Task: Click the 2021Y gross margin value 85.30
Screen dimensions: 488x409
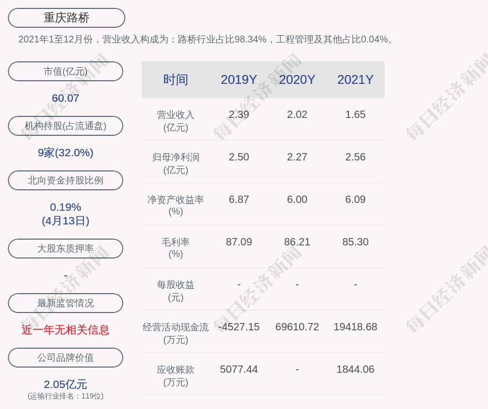Action: click(x=355, y=242)
